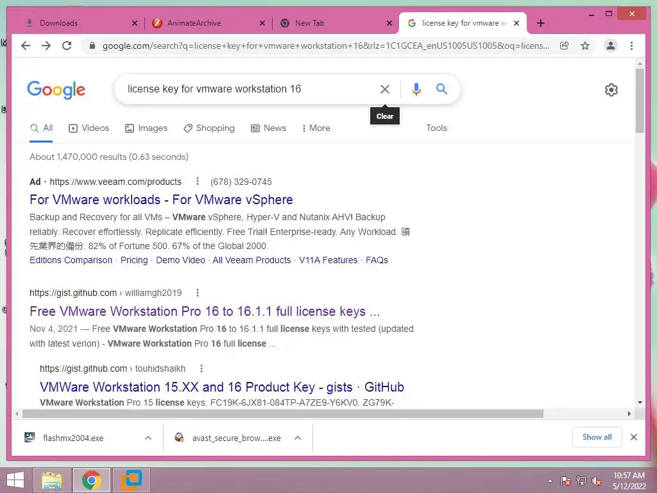Open options for the Veeam ad
This screenshot has width=657, height=493.
click(198, 182)
